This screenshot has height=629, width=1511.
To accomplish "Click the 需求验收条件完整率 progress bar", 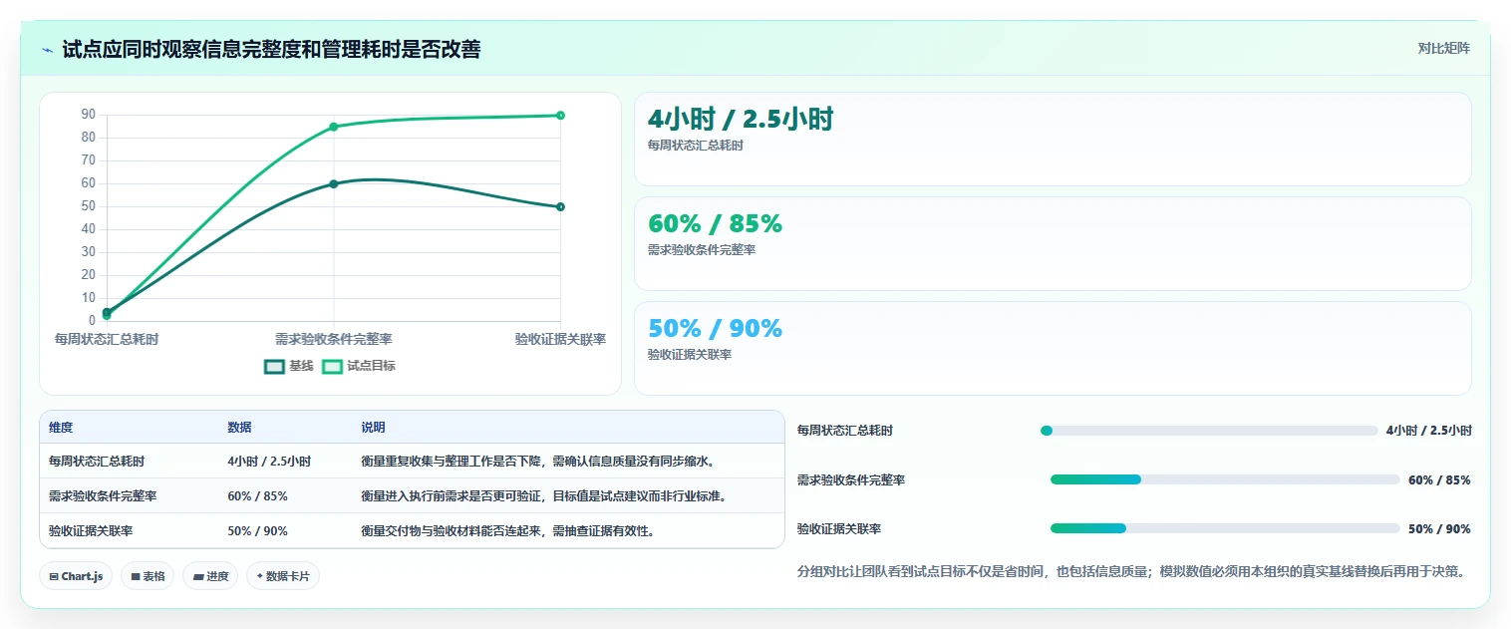I will (x=1225, y=479).
